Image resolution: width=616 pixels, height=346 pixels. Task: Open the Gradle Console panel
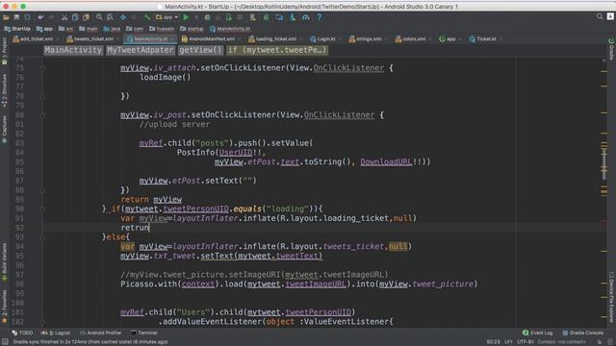(x=583, y=333)
